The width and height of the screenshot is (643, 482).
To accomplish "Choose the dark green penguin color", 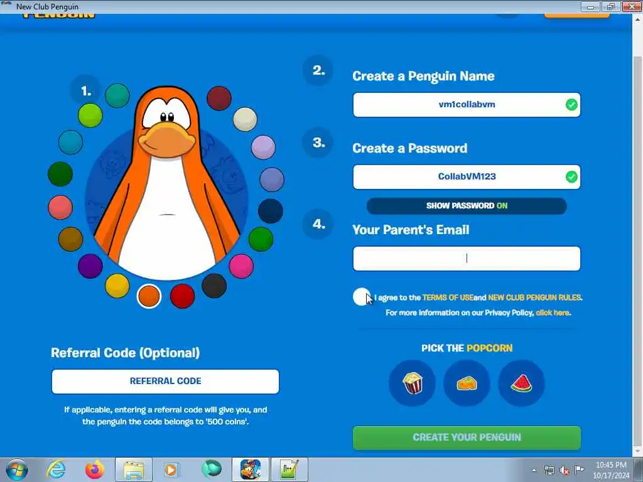I will (x=60, y=174).
